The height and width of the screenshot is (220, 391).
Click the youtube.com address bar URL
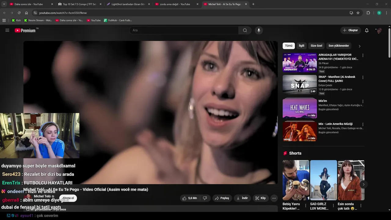coord(63,13)
